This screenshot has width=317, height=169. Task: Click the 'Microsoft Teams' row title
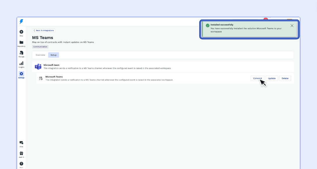point(54,77)
